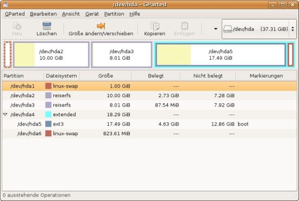299x201 pixels.
Task: Click the Größe ändern/Verschieben resize icon
Action: pyautogui.click(x=101, y=26)
